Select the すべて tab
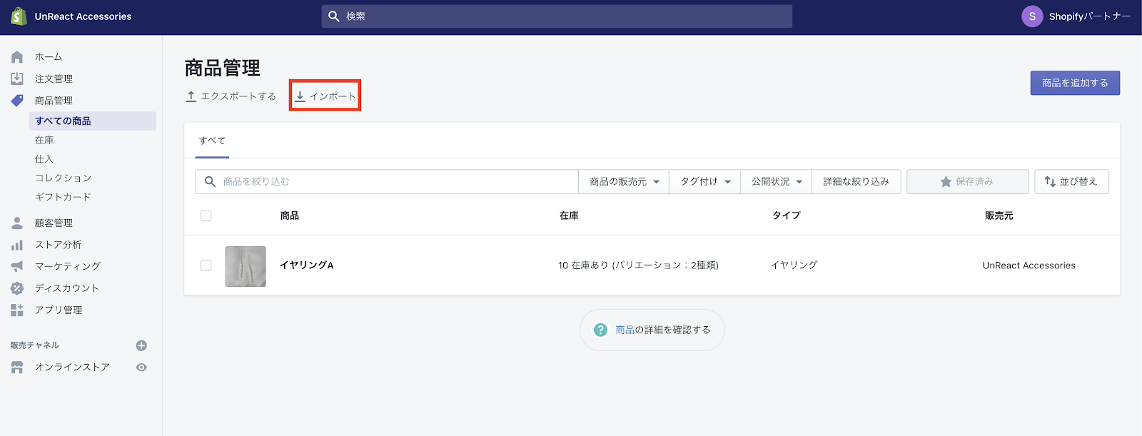Viewport: 1142px width, 436px height. coord(212,141)
